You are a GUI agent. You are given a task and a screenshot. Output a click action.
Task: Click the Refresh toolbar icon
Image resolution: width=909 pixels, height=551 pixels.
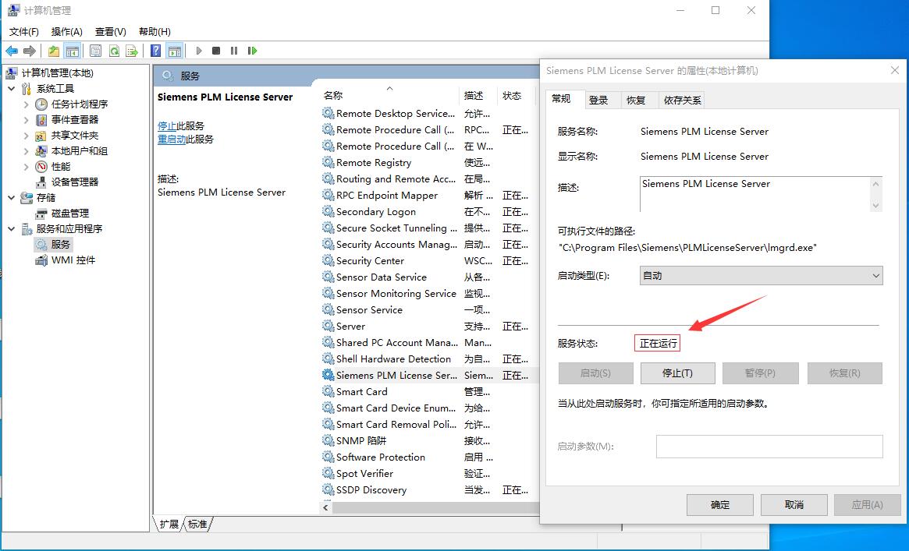[114, 51]
